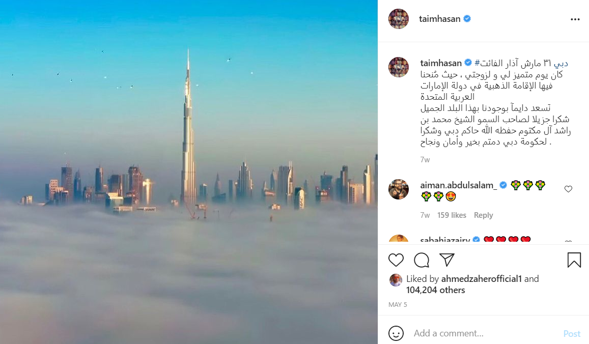Share the post via paper plane icon
589x344 pixels.
click(447, 260)
